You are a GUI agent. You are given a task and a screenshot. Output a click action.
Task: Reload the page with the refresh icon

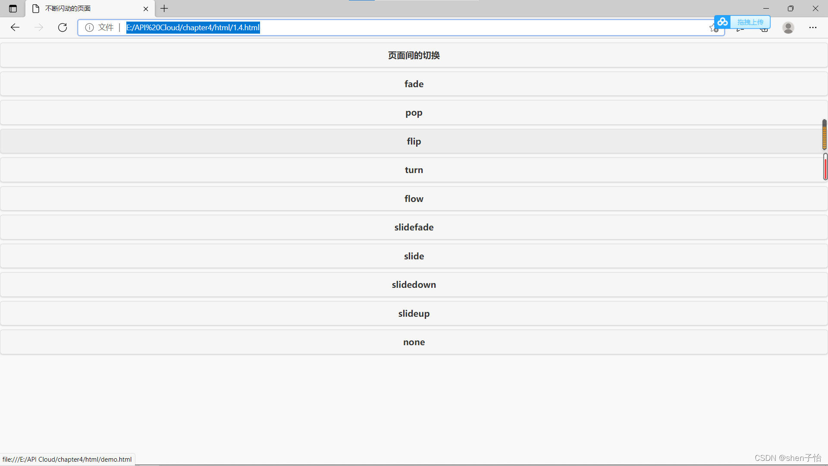click(x=63, y=28)
